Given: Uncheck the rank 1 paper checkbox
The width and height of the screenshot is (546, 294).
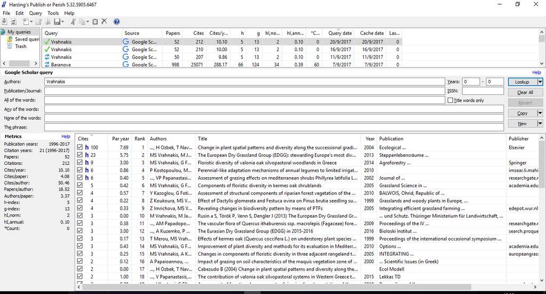Looking at the screenshot, I should tap(80, 147).
